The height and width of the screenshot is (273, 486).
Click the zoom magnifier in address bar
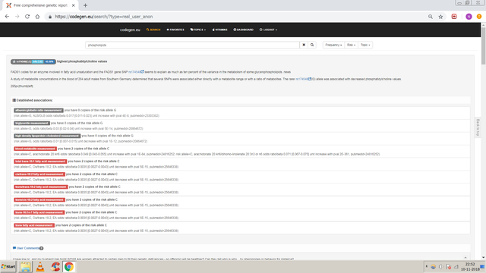[431, 17]
